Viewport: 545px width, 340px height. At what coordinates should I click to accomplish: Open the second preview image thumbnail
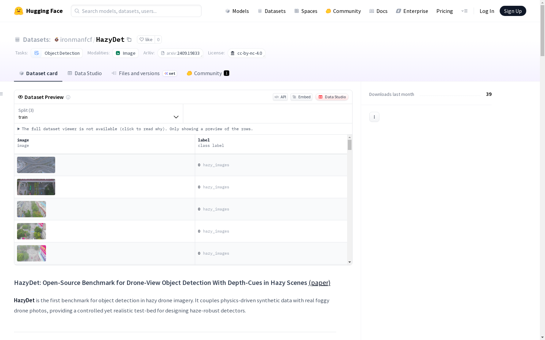pos(36,187)
